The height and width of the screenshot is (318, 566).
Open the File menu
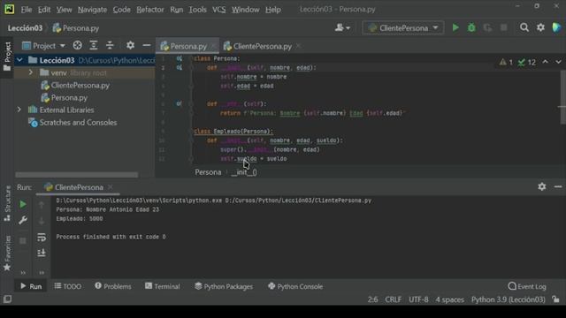point(26,10)
